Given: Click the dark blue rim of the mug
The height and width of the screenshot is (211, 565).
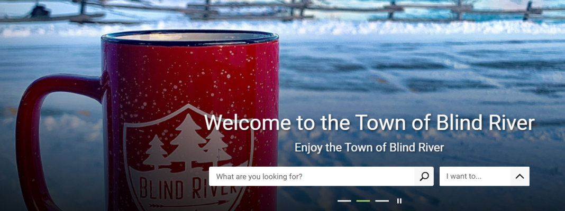Looking at the screenshot, I should [x=189, y=38].
